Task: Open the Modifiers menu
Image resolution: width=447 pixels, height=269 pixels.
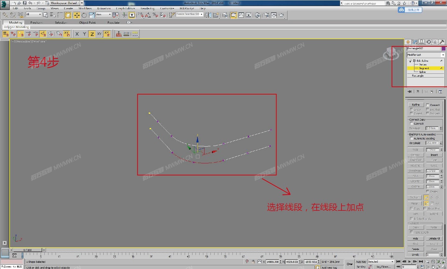Action: click(85, 8)
